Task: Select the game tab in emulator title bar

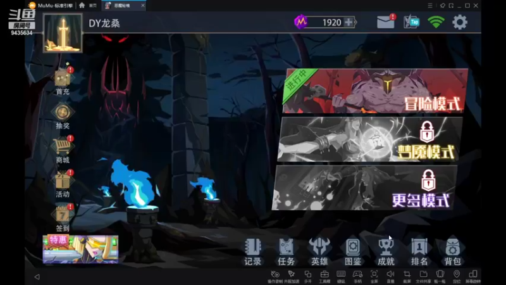Action: pyautogui.click(x=123, y=6)
